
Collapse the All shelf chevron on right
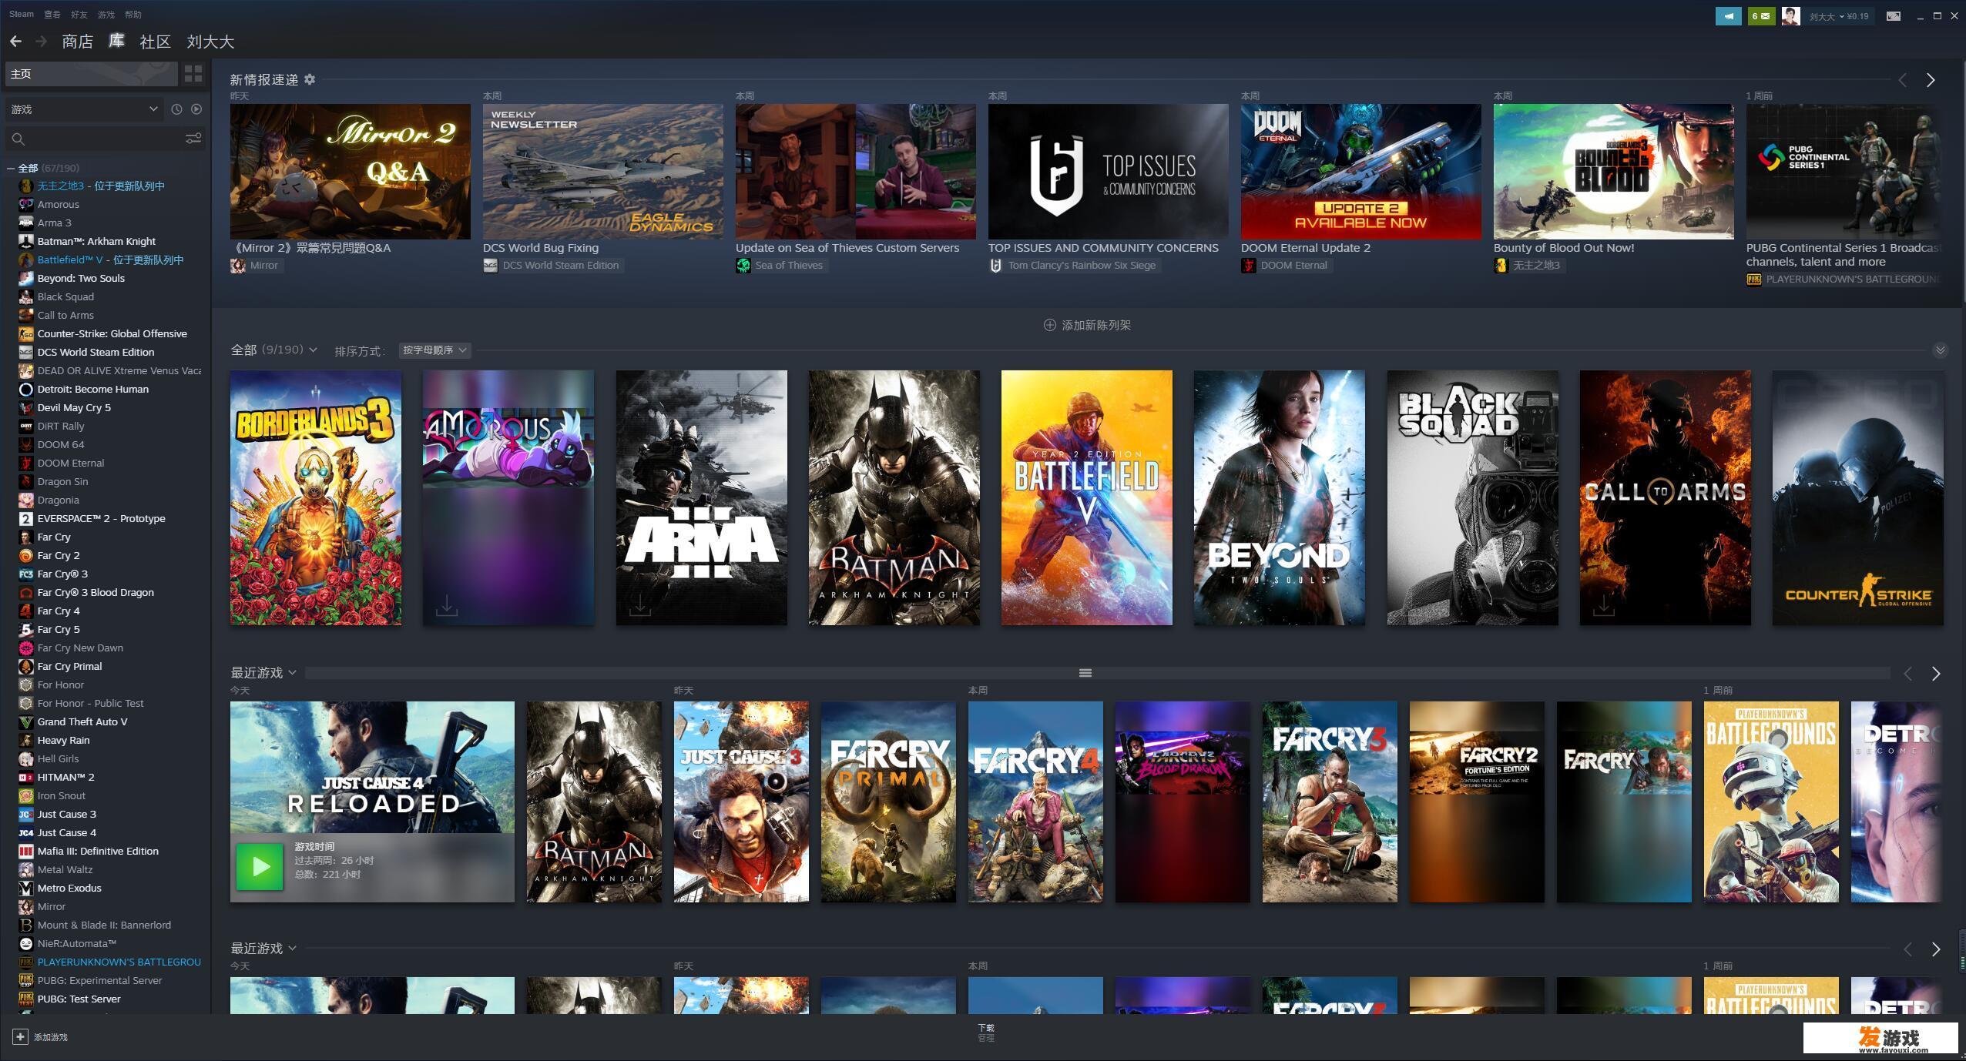tap(1940, 350)
